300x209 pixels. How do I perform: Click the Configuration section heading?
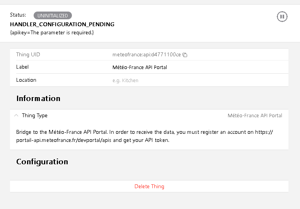[x=42, y=162]
